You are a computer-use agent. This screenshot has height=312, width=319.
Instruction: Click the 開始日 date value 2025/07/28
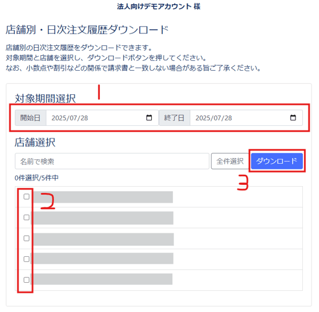[70, 118]
